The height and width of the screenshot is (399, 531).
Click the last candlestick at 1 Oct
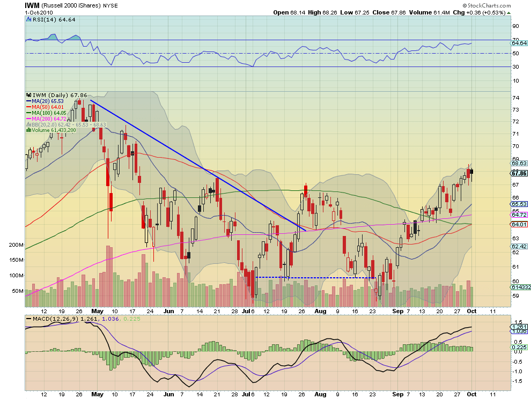click(472, 173)
